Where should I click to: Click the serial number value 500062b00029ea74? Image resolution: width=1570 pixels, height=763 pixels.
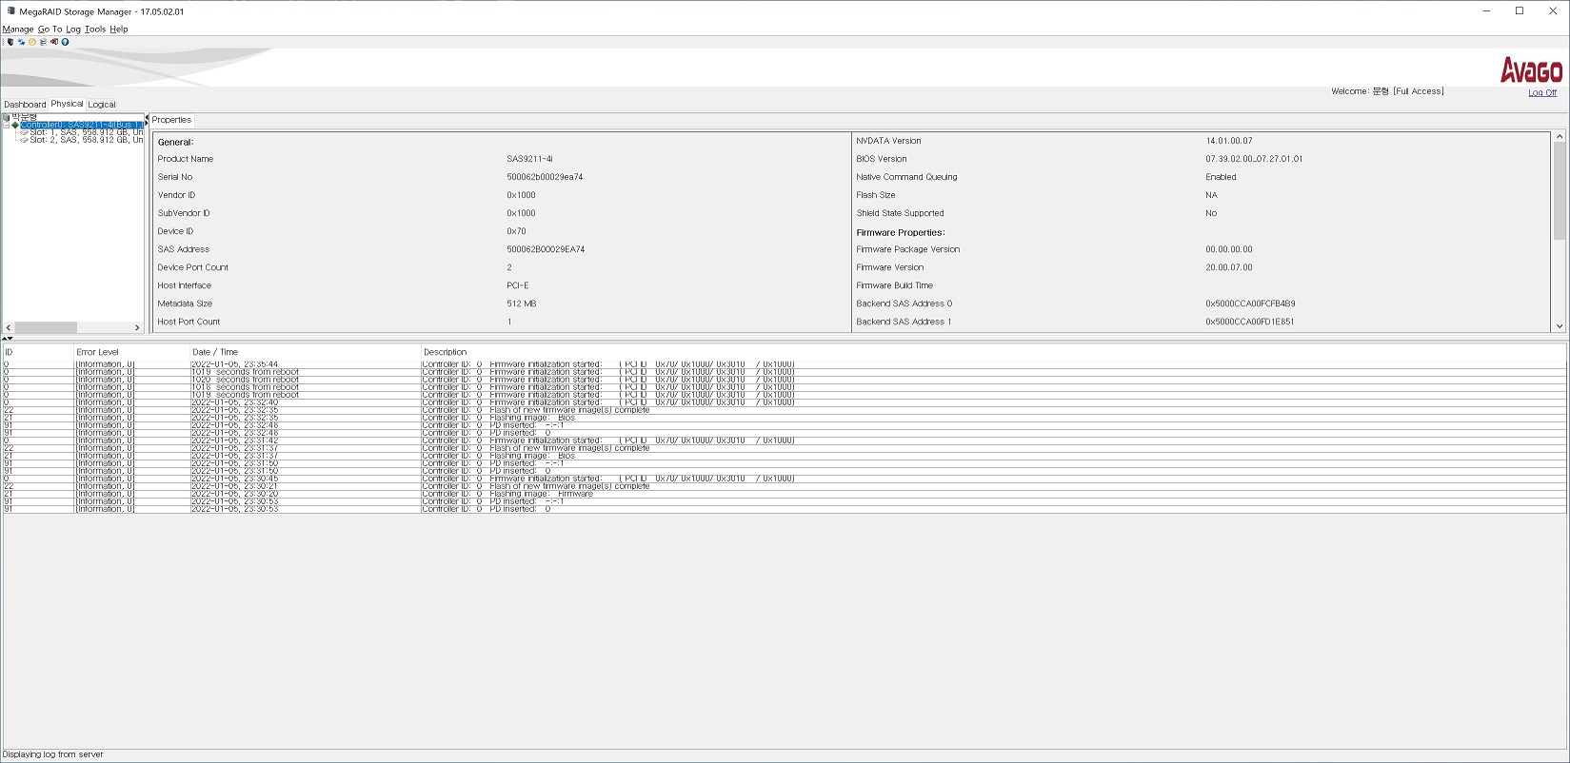[545, 177]
